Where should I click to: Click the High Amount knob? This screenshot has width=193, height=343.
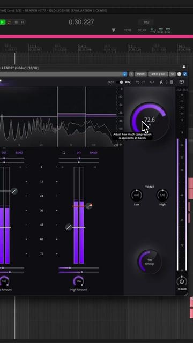(79, 281)
